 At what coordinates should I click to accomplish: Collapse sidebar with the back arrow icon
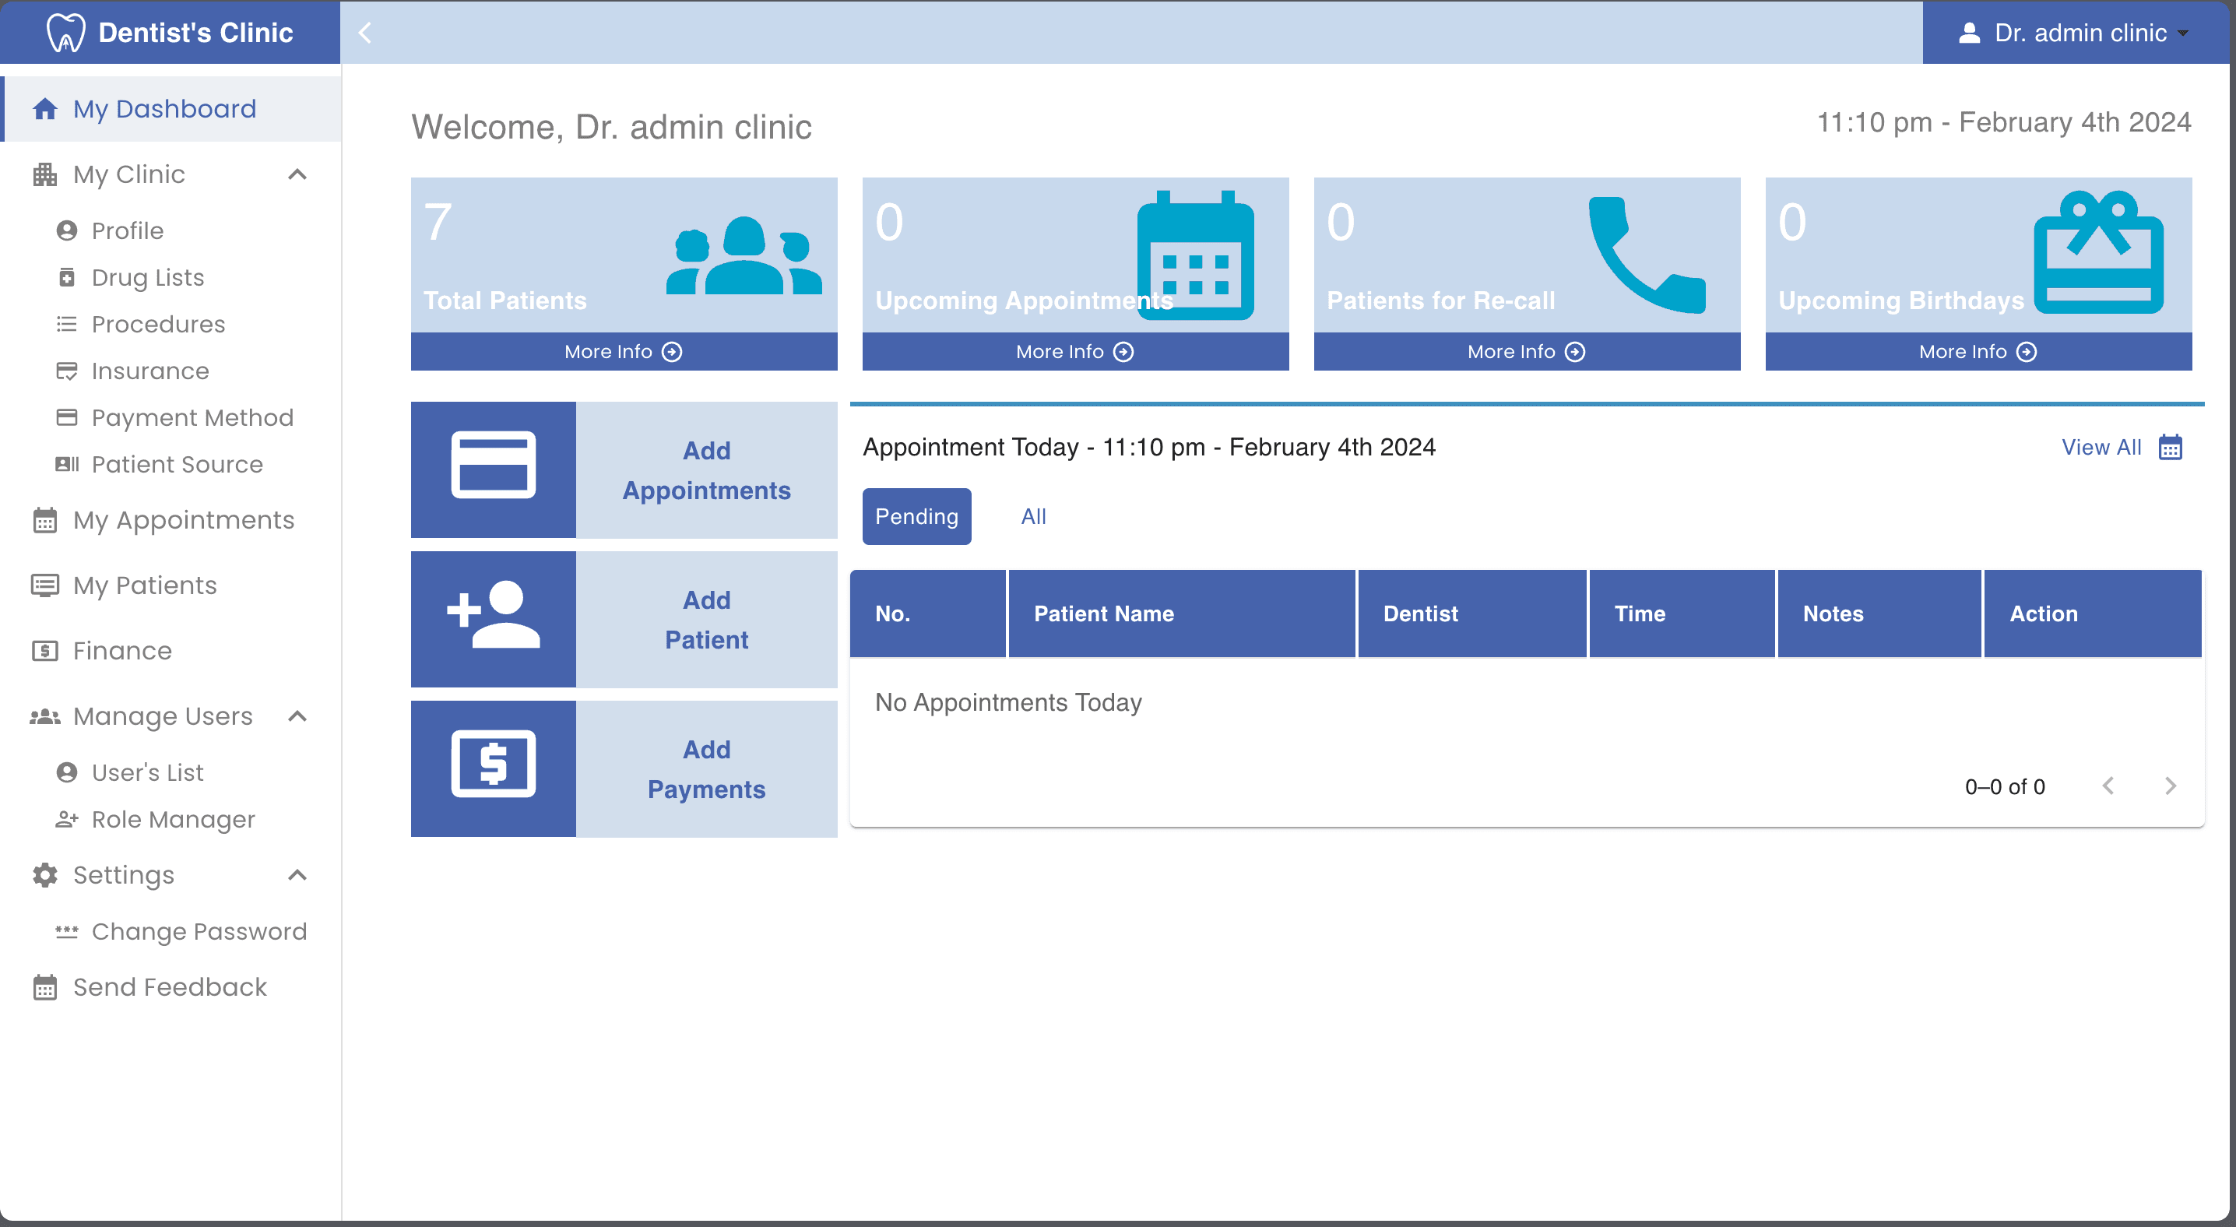pyautogui.click(x=364, y=33)
